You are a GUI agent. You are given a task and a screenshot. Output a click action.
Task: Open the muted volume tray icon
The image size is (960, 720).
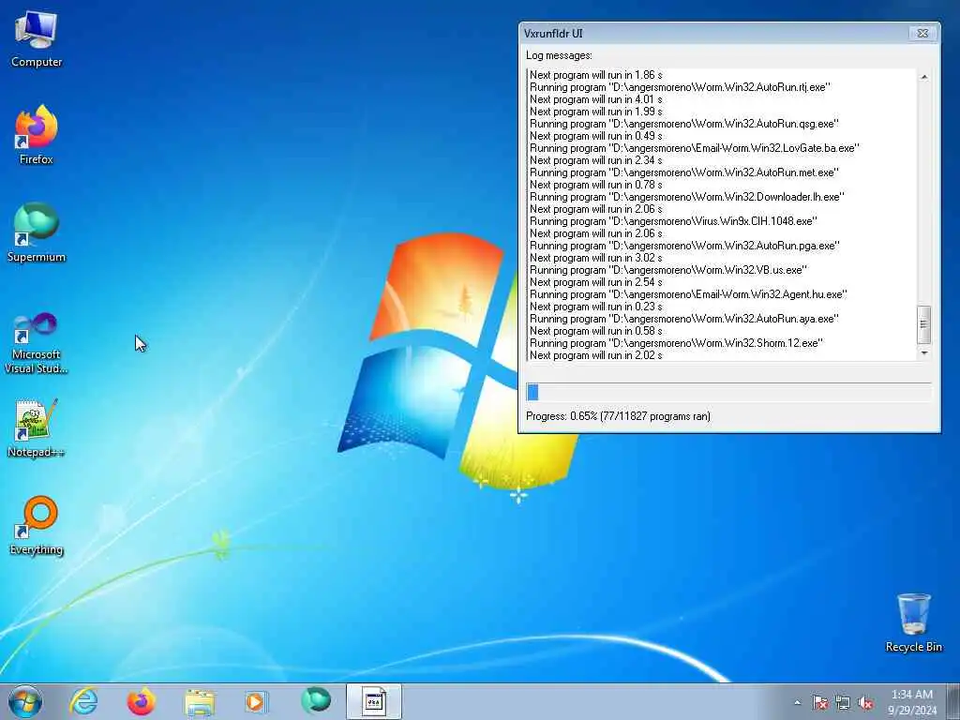[865, 703]
